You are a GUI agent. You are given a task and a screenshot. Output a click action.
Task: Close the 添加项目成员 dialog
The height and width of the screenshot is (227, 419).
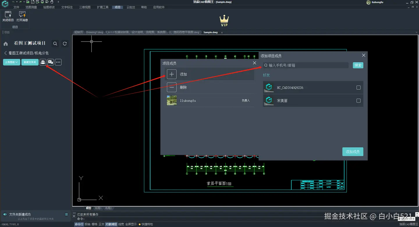point(363,55)
